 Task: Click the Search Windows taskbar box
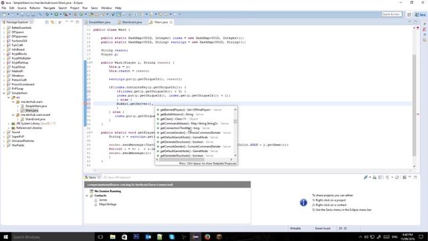pos(53,237)
